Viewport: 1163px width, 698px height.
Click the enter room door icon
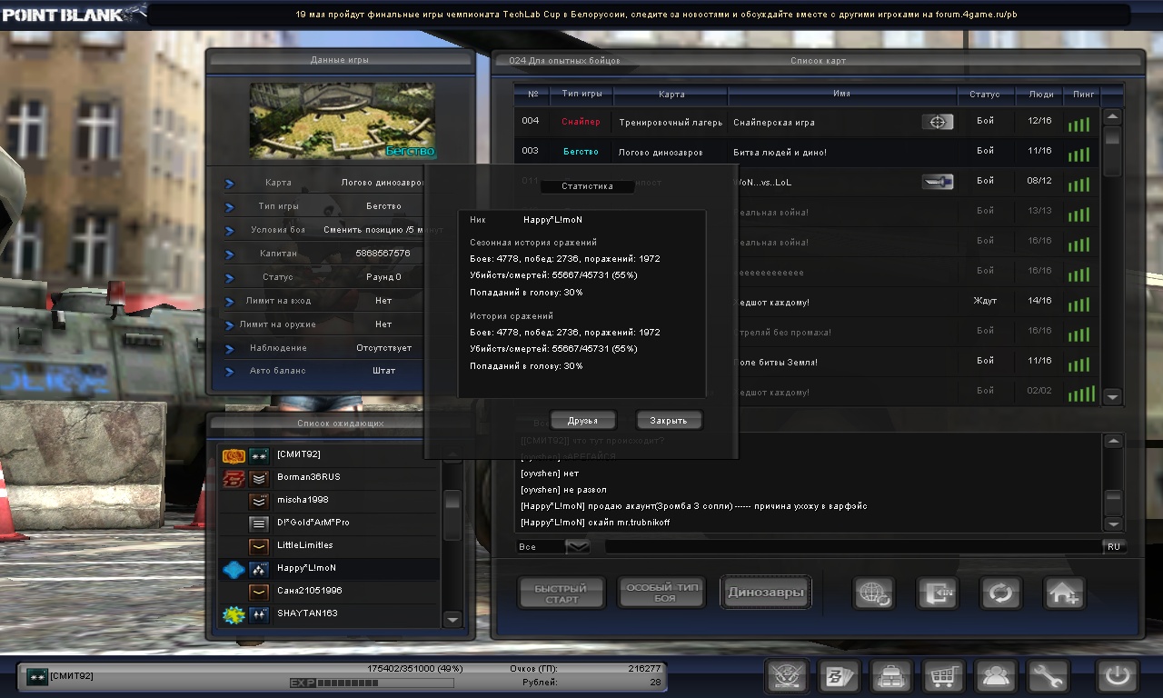click(x=937, y=593)
